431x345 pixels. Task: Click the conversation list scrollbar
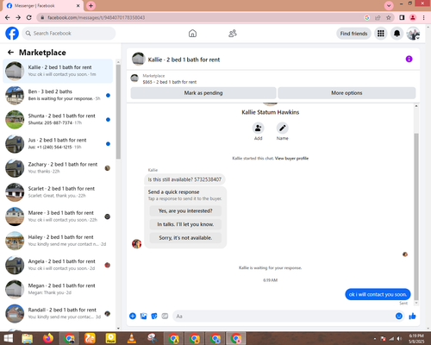pyautogui.click(x=118, y=112)
